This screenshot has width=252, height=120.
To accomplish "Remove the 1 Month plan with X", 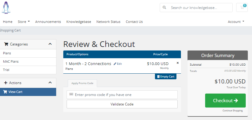I will (x=178, y=63).
